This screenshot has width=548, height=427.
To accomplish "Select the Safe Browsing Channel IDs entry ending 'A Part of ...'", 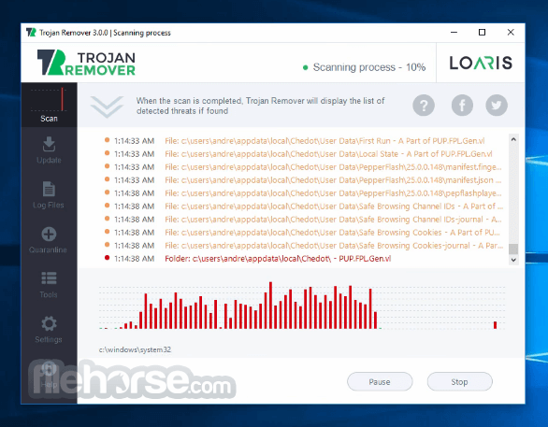I will [303, 206].
